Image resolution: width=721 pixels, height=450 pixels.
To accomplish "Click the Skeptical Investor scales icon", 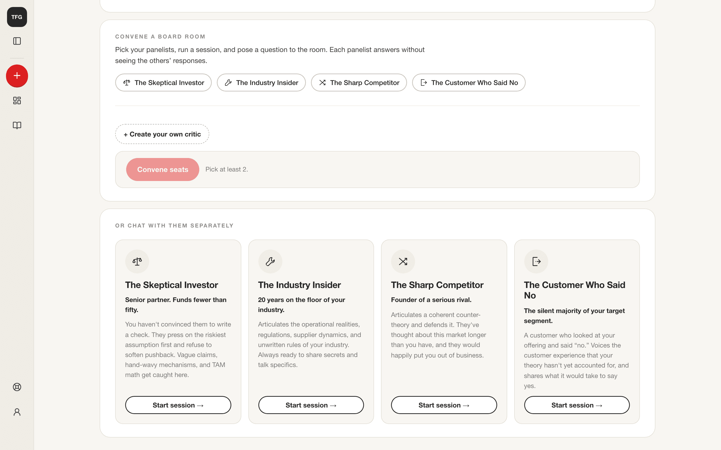I will point(137,261).
